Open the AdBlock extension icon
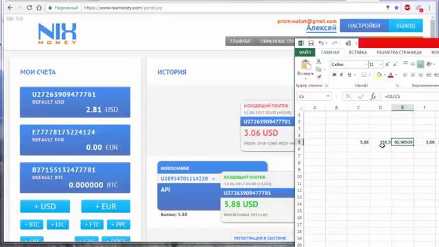439x247 pixels. [407, 8]
